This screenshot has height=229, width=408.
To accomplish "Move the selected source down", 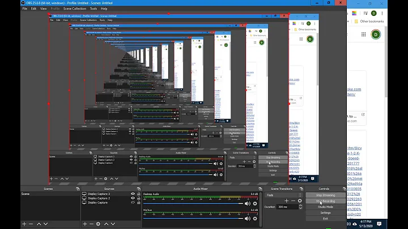I will pyautogui.click(x=113, y=224).
